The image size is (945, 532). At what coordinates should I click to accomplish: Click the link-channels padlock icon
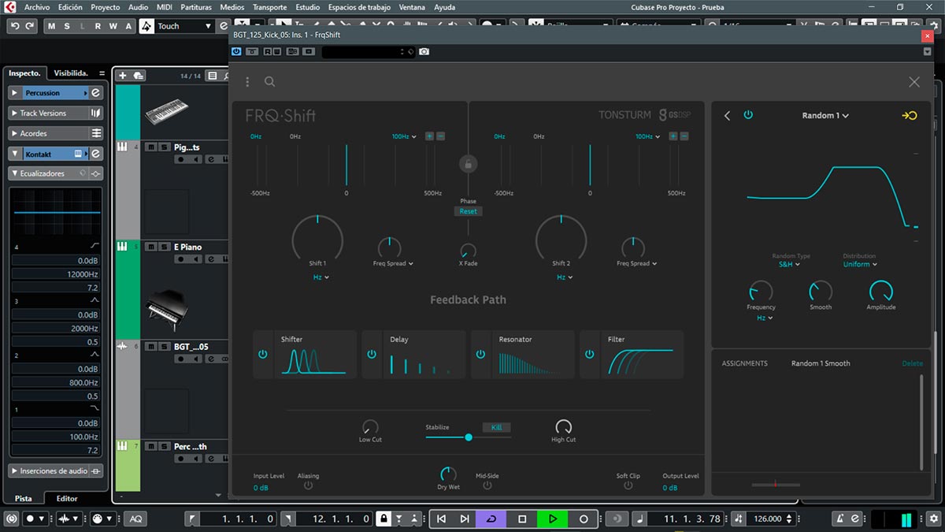pyautogui.click(x=468, y=164)
